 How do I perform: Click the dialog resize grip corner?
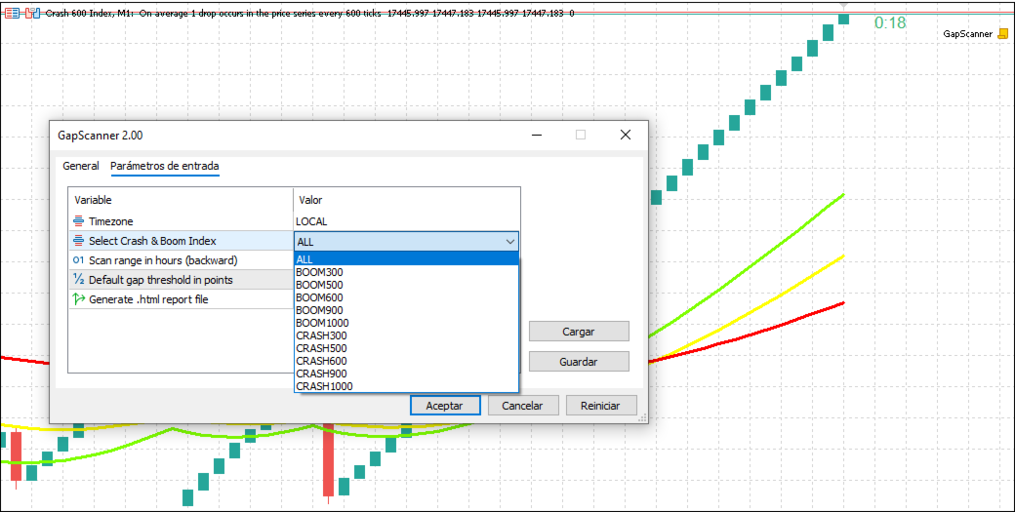(x=642, y=418)
